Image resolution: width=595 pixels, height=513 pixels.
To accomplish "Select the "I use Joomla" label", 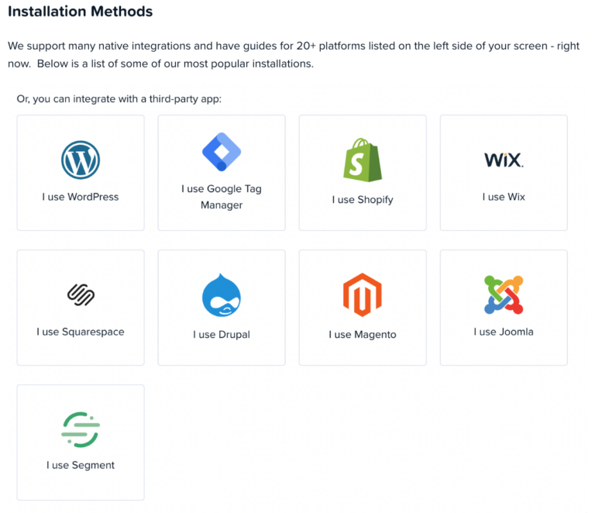I will pos(504,332).
